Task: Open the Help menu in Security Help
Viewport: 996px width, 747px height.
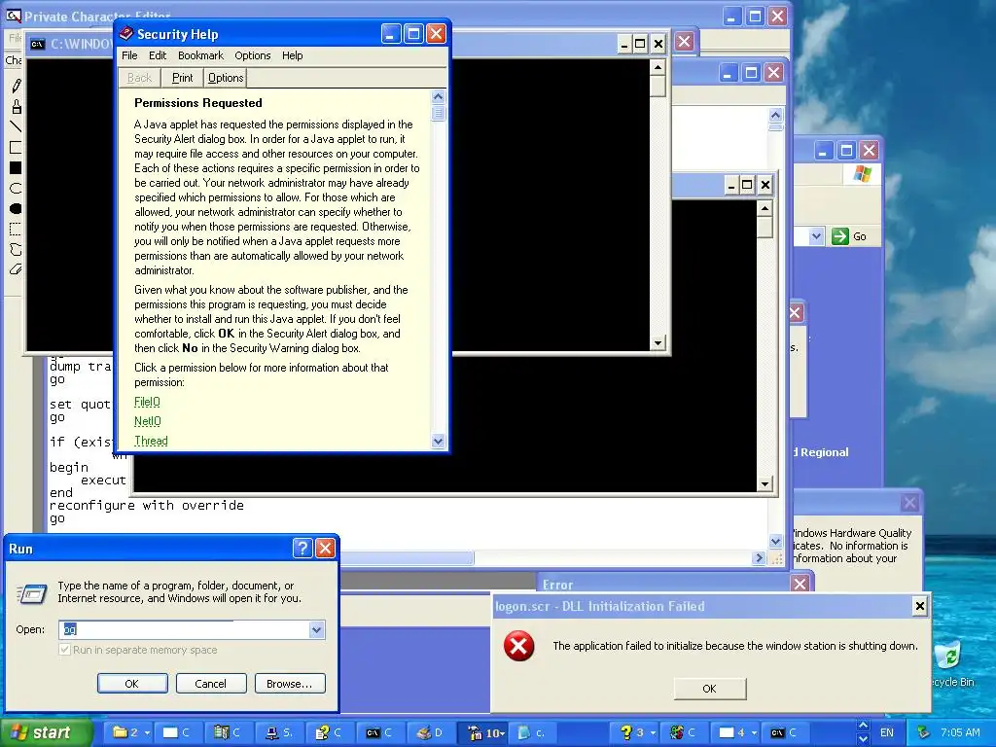Action: [x=292, y=55]
